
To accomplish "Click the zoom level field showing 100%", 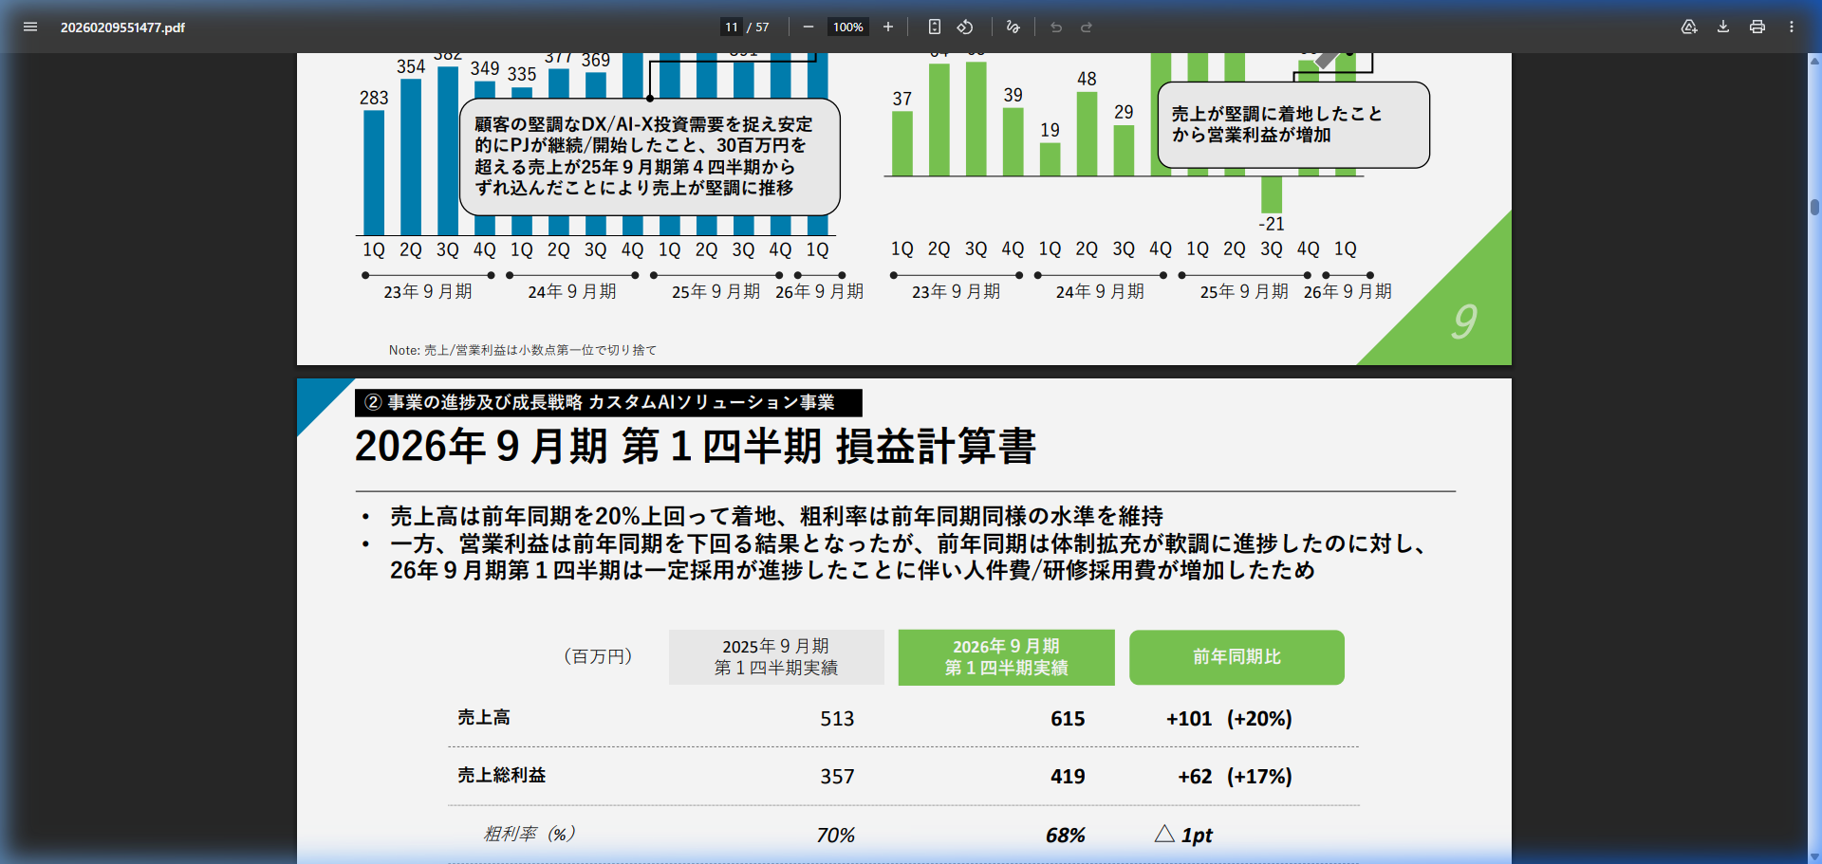I will [847, 27].
